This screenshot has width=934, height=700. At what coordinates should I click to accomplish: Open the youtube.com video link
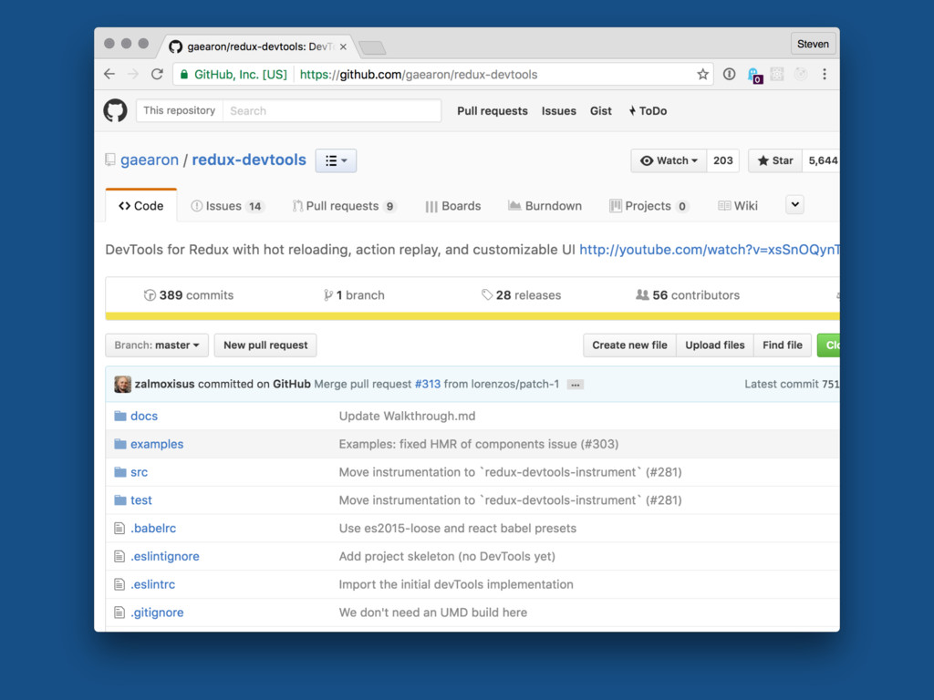[x=710, y=250]
